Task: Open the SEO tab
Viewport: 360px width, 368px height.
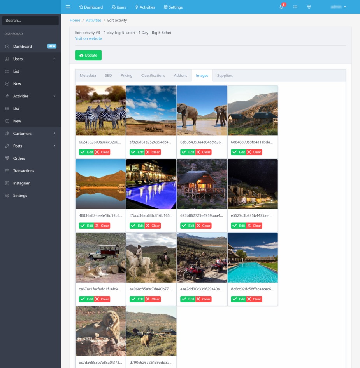Action: 108,75
